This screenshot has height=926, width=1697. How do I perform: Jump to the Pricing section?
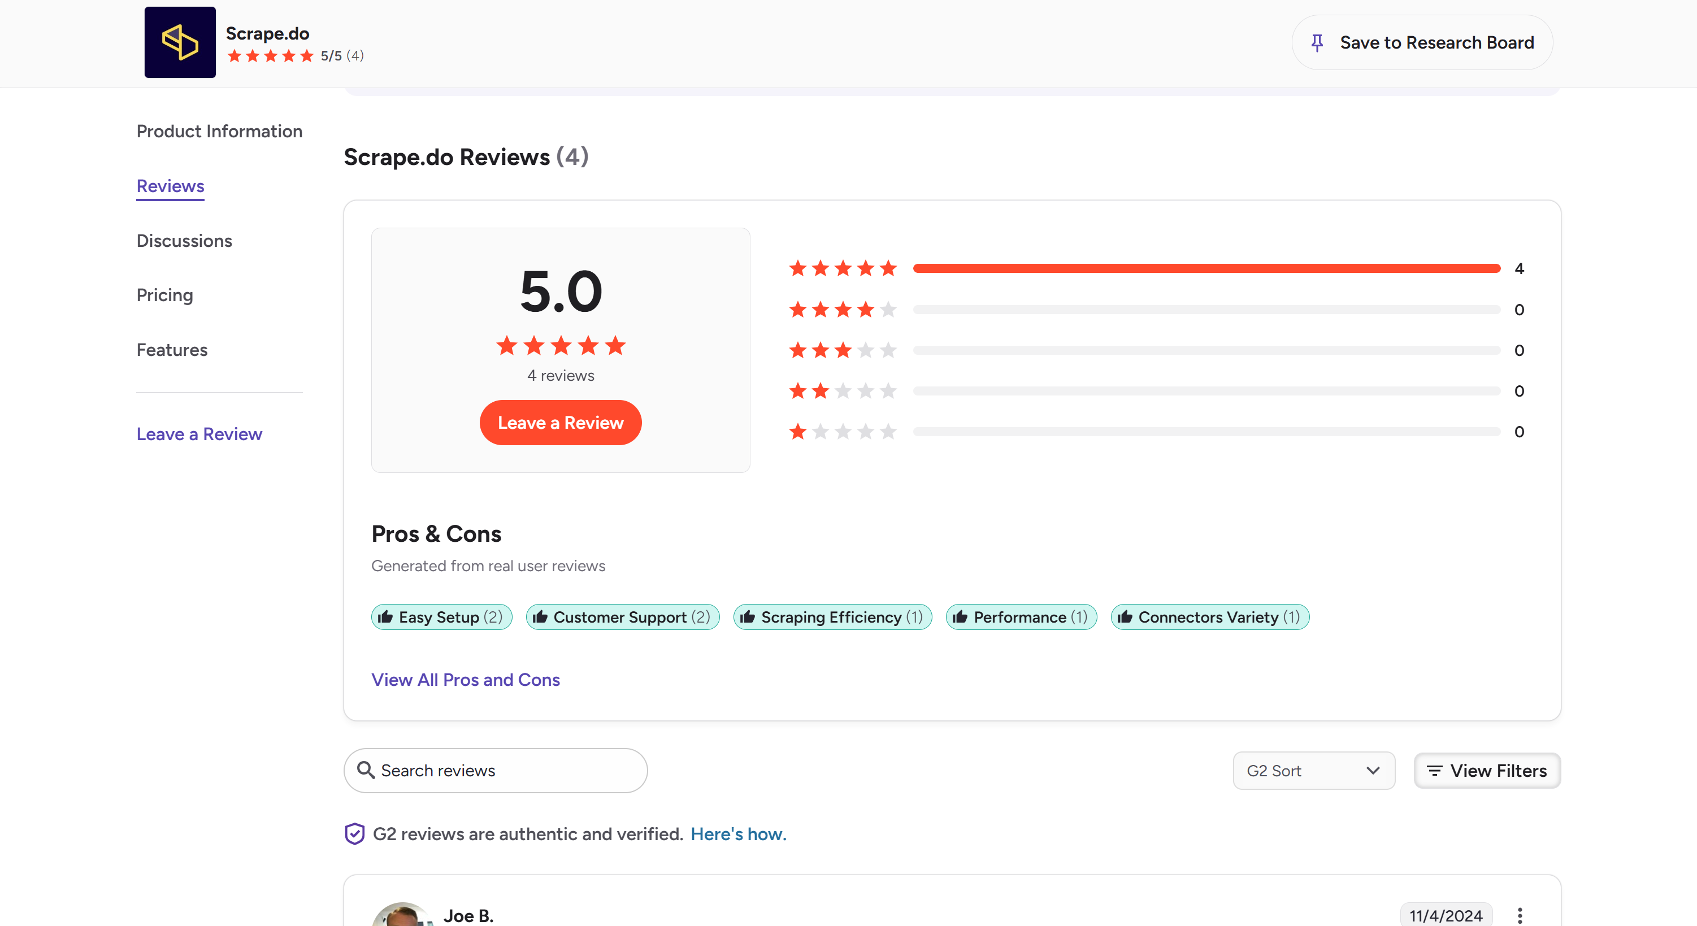coord(164,295)
